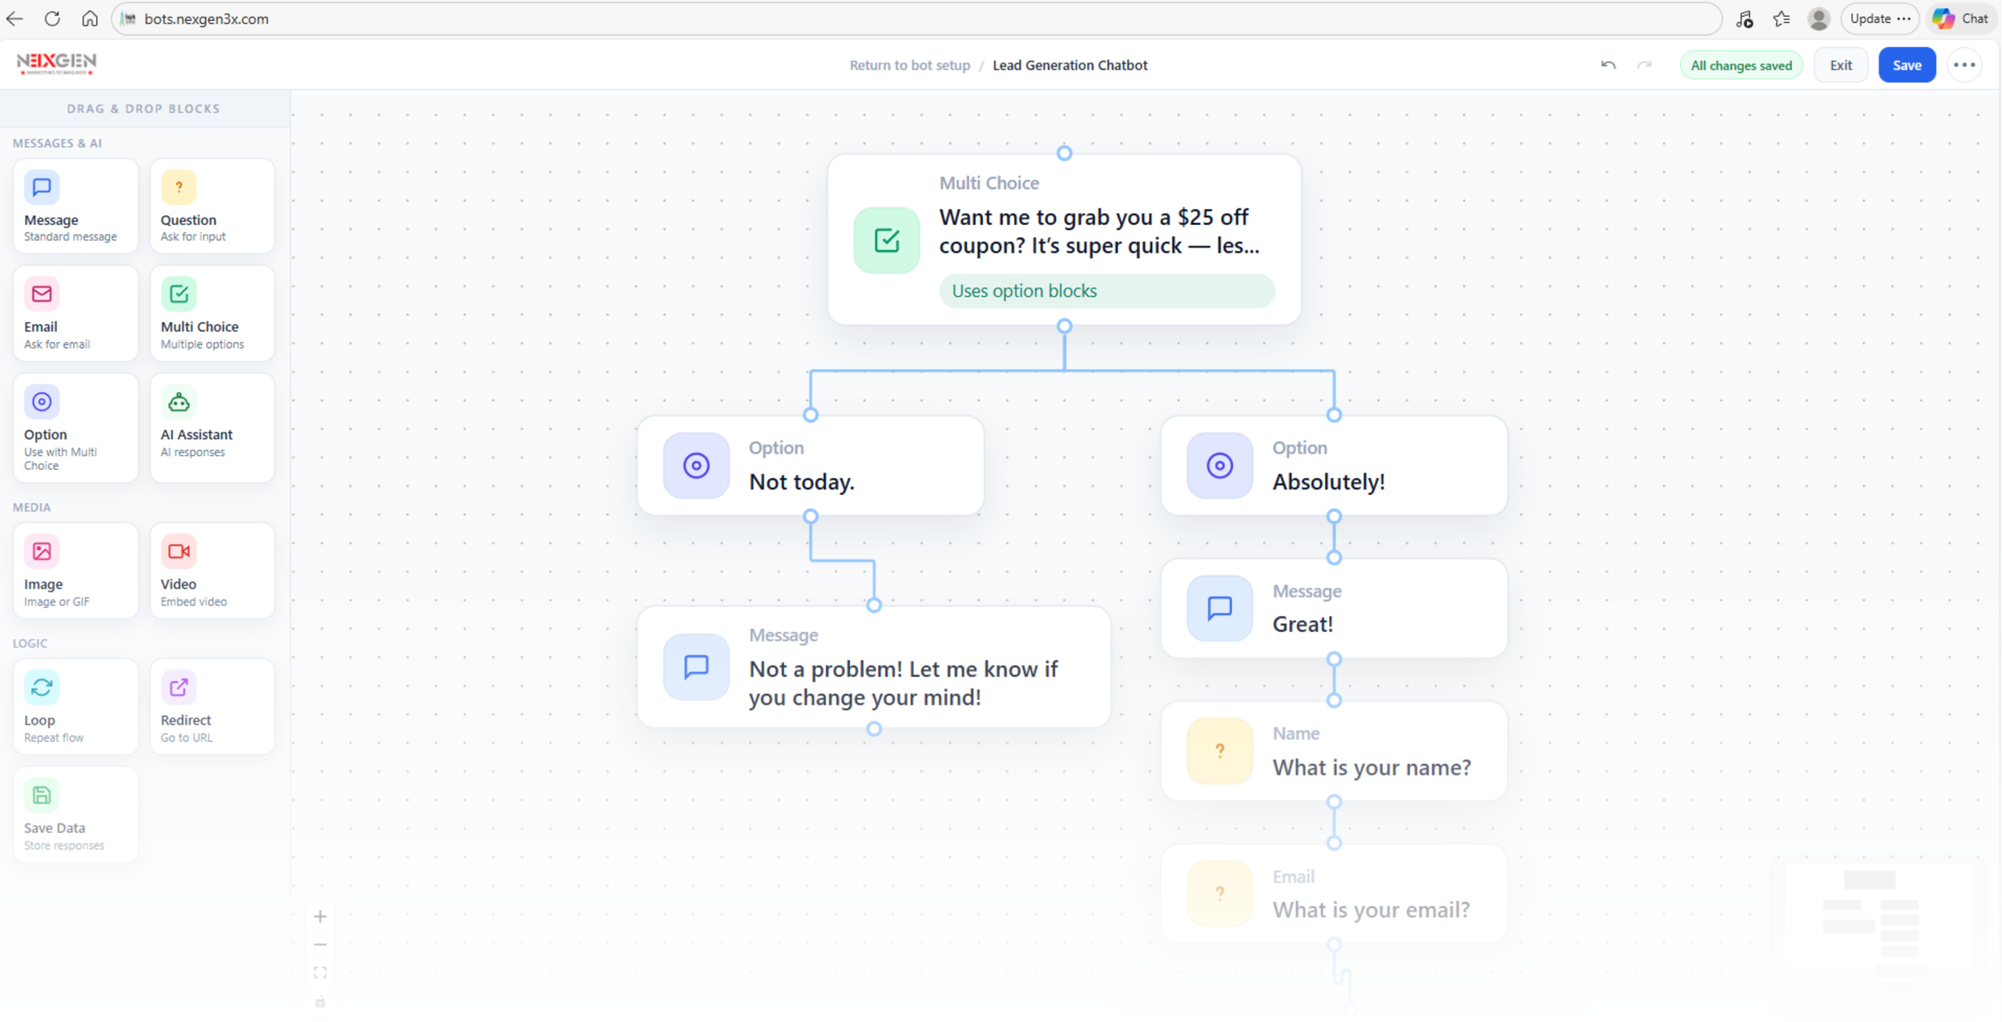Select the Question block icon
The width and height of the screenshot is (2002, 1022).
(179, 187)
